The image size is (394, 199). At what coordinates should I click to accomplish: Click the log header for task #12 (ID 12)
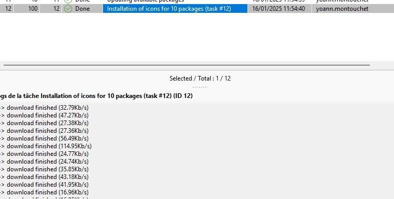click(x=96, y=96)
